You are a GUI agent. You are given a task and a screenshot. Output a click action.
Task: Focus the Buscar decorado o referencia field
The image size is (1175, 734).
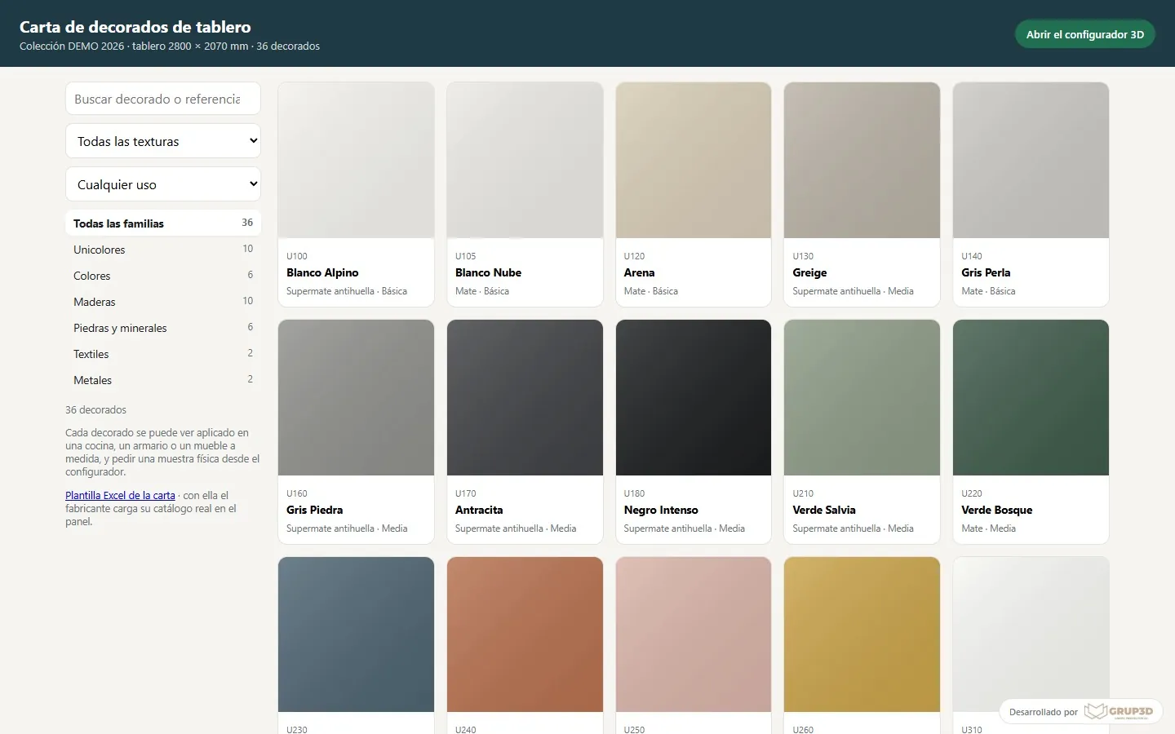pos(163,99)
